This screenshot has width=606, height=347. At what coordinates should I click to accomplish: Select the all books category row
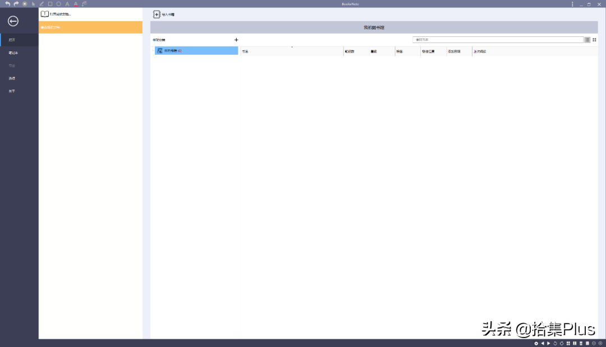pyautogui.click(x=196, y=50)
